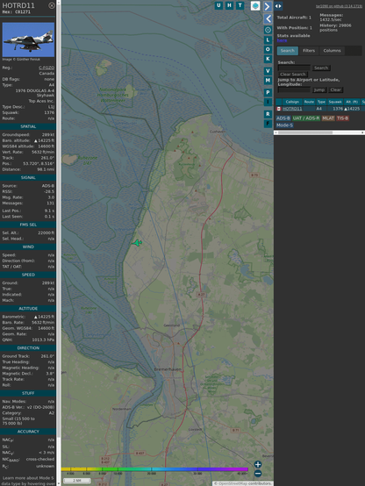The width and height of the screenshot is (365, 486).
Task: Click the circular target map button
Action: tap(268, 30)
